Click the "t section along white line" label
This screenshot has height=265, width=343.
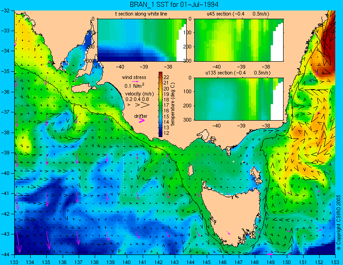pyautogui.click(x=141, y=14)
